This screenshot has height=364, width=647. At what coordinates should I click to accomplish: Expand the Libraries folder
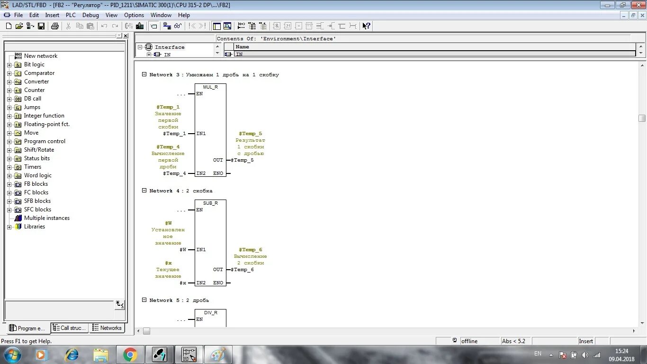click(9, 227)
